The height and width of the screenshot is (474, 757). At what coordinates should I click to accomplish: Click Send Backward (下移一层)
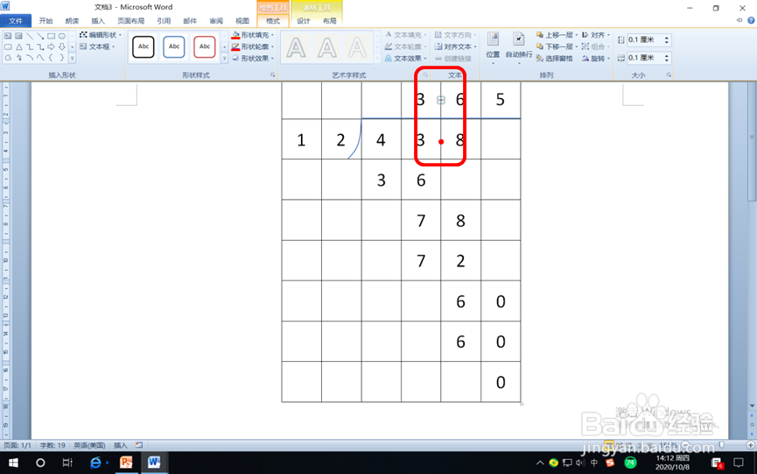click(557, 46)
